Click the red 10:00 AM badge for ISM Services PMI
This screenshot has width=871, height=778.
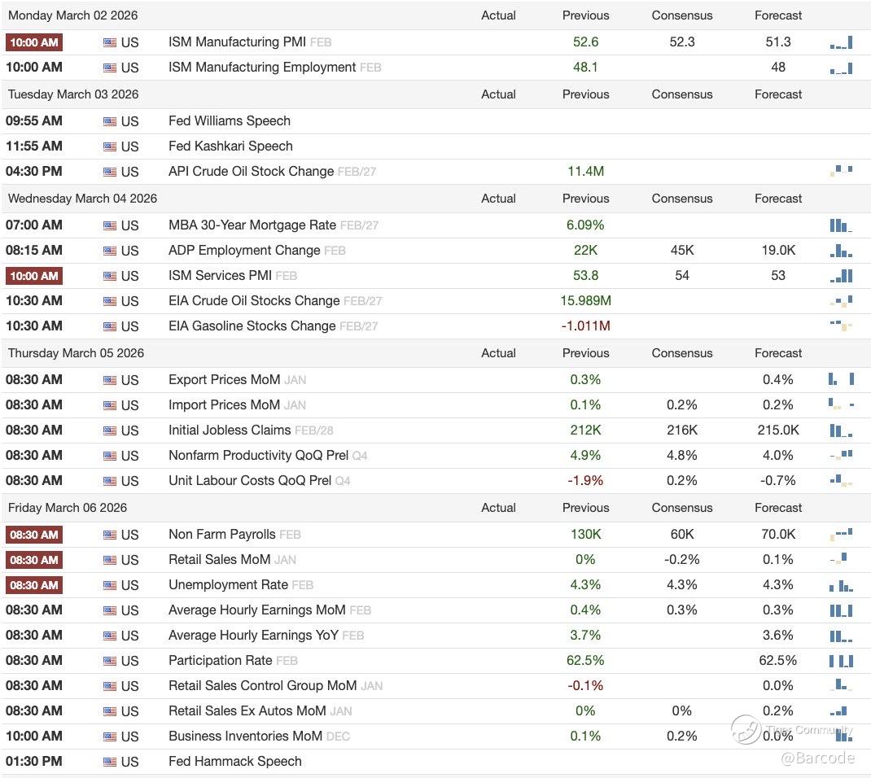[x=34, y=276]
